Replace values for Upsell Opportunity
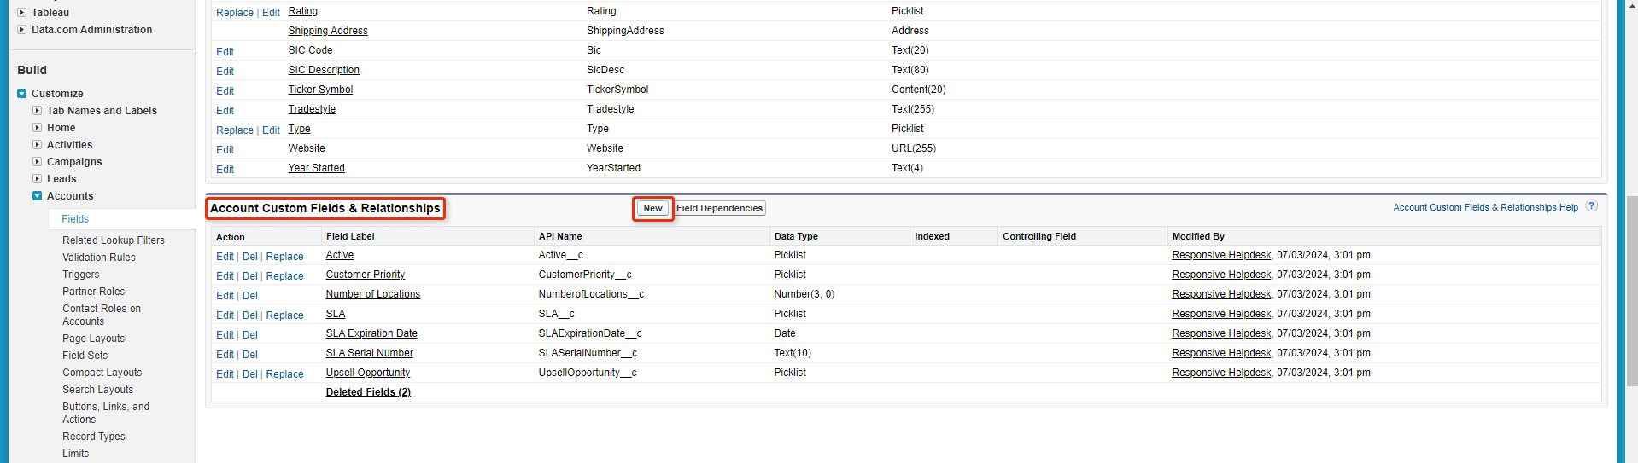The width and height of the screenshot is (1638, 463). (x=284, y=374)
